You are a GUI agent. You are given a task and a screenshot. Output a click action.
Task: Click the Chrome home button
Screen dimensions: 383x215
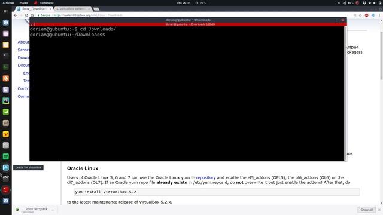[x=32, y=15]
